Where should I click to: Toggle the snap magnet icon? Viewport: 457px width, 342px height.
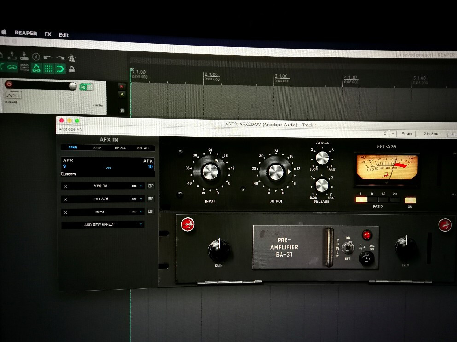[60, 69]
